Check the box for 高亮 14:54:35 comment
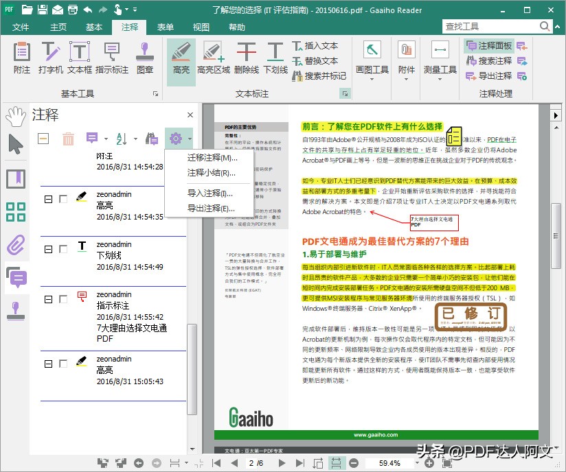566x472 pixels. click(63, 199)
